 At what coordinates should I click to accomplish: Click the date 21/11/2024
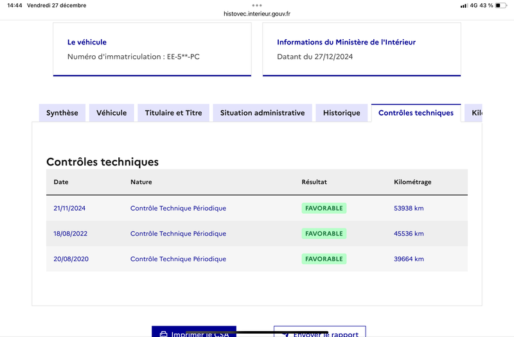[69, 208]
